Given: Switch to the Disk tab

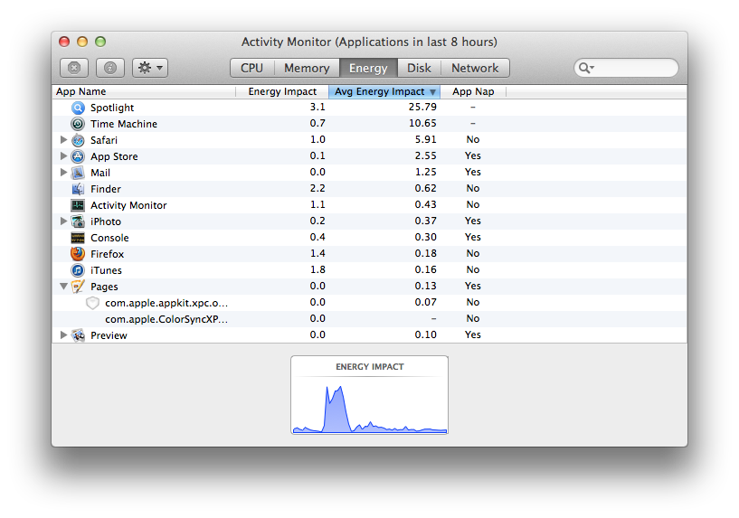Looking at the screenshot, I should (419, 68).
